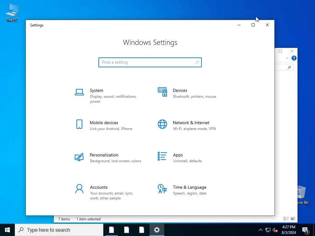
Task: Click the search magnifier in Explorer window
Action: pos(289,67)
